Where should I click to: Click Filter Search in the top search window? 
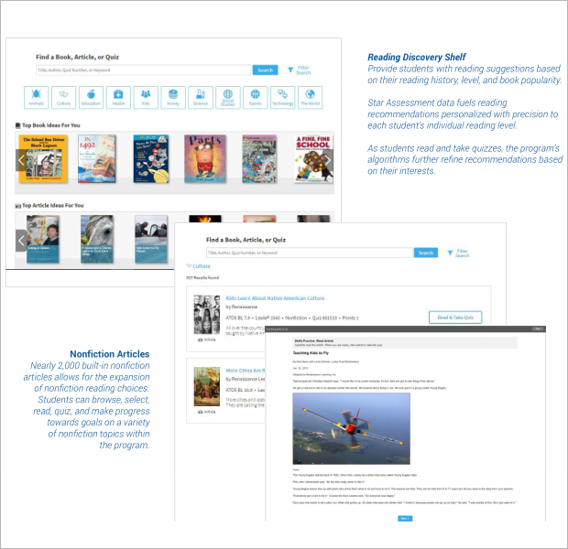(300, 70)
